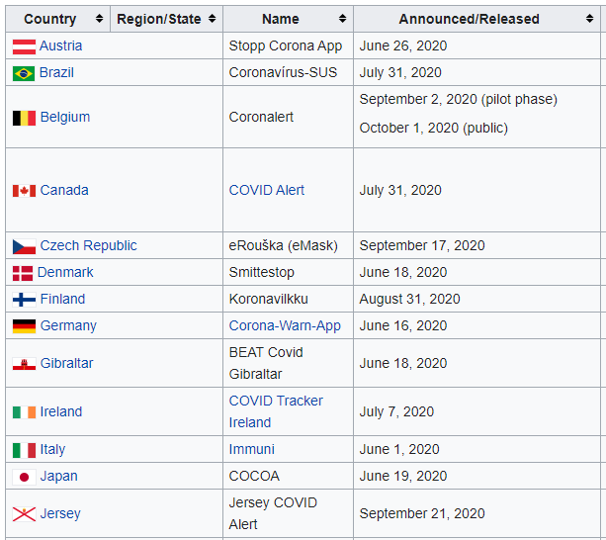606x540 pixels.
Task: Open the Brazil country link
Action: point(56,72)
